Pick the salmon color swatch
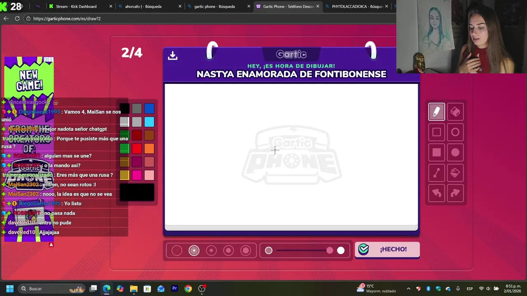This screenshot has width=527, height=296. click(x=149, y=162)
